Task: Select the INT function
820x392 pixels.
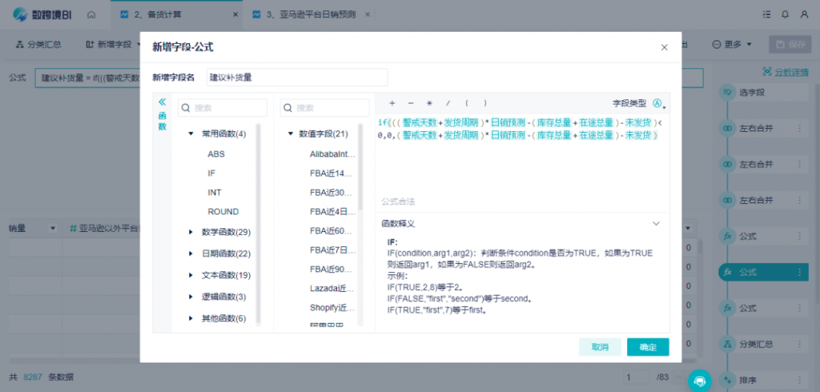Action: (215, 192)
